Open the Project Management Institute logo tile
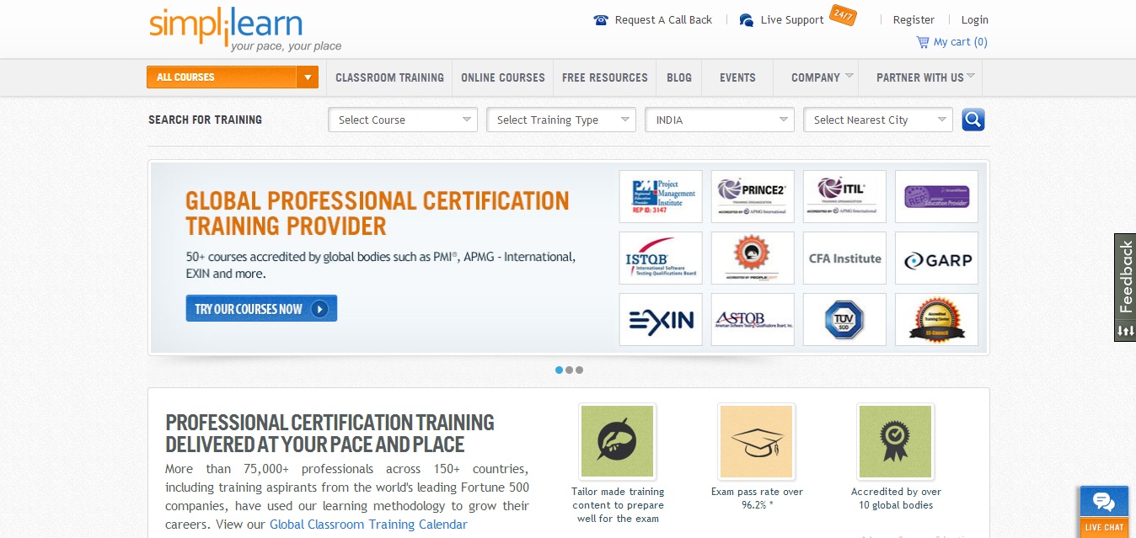Screen dimensions: 1136x538 pos(661,196)
